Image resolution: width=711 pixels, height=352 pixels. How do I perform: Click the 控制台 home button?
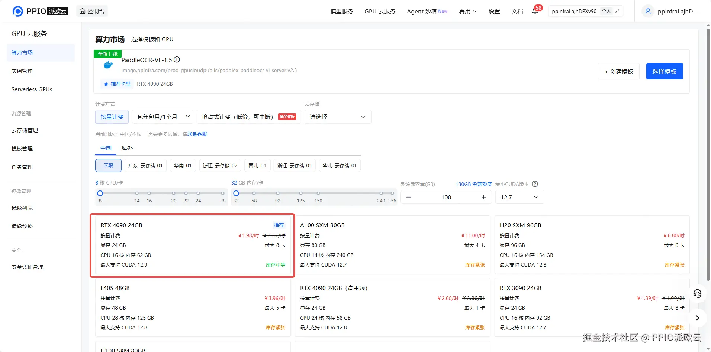point(92,11)
